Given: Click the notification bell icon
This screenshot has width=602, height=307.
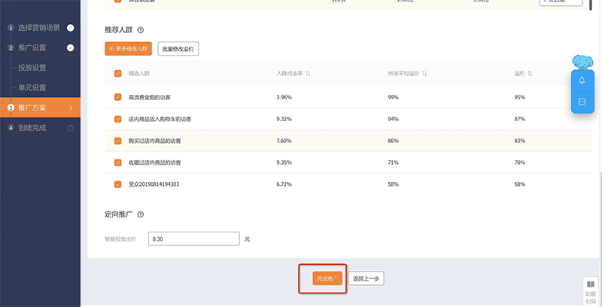Looking at the screenshot, I should (582, 81).
